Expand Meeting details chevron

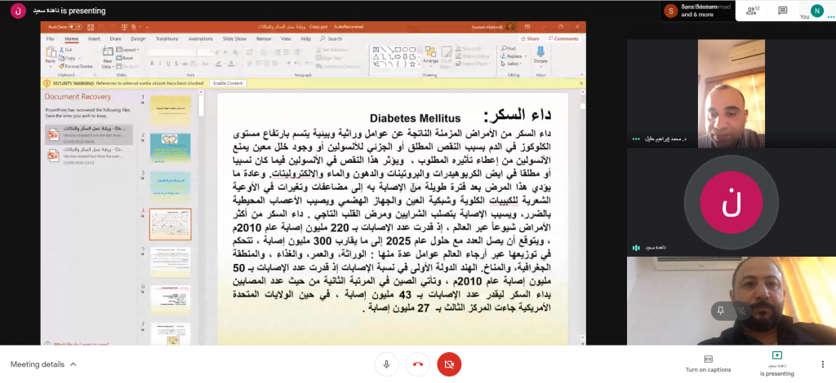[x=73, y=364]
